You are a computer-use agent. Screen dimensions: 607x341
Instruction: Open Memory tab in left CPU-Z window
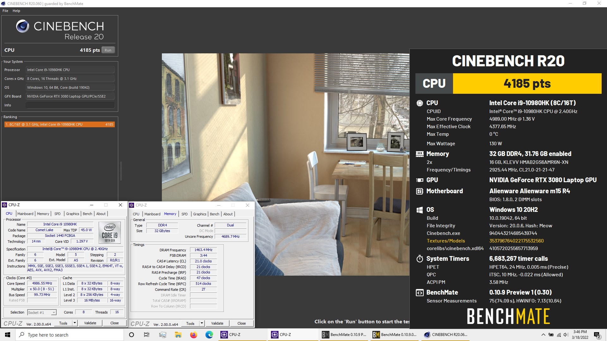click(x=43, y=214)
